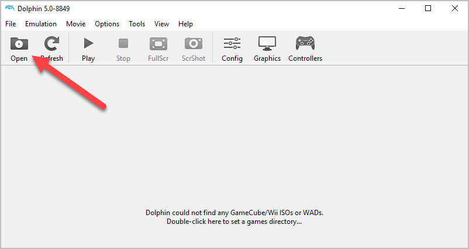Open Graphics monitor icon settings
Image resolution: width=469 pixels, height=249 pixels.
click(267, 44)
